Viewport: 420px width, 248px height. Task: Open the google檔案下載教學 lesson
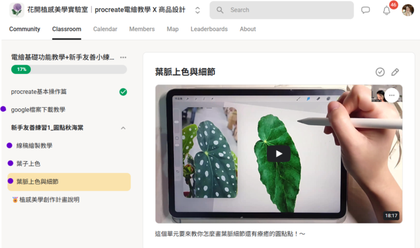click(38, 109)
